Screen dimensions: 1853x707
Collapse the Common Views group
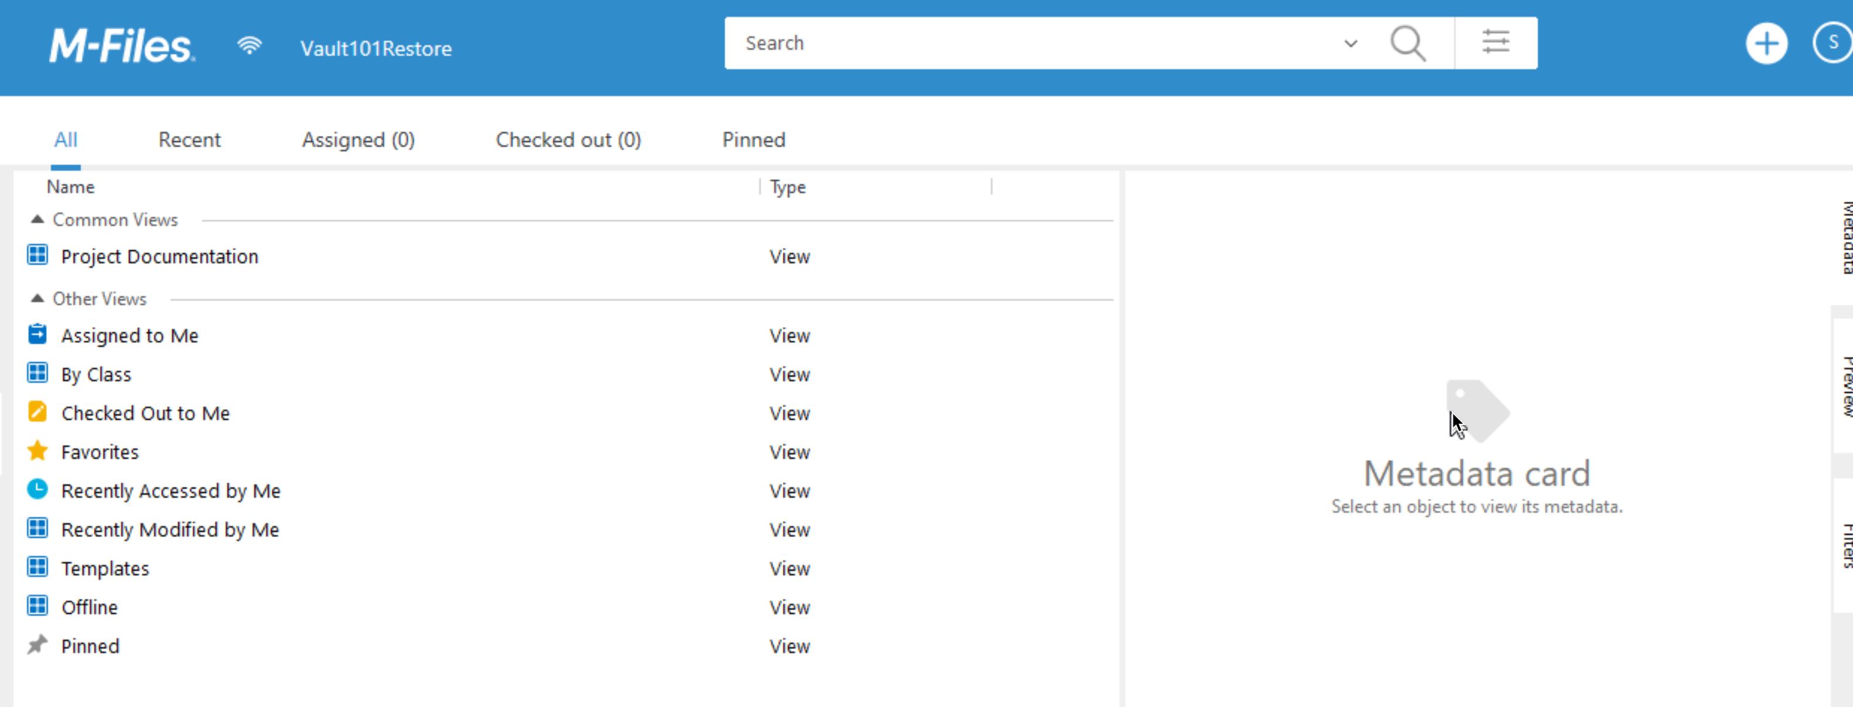(x=38, y=219)
